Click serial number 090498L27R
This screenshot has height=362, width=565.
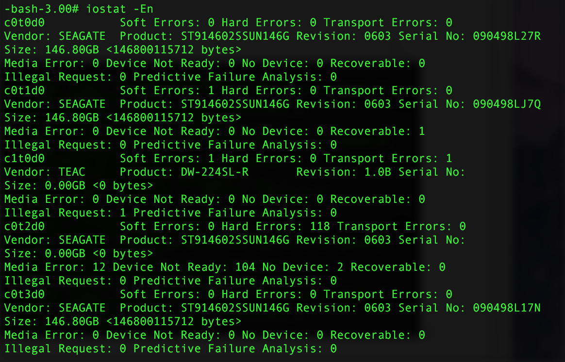507,36
